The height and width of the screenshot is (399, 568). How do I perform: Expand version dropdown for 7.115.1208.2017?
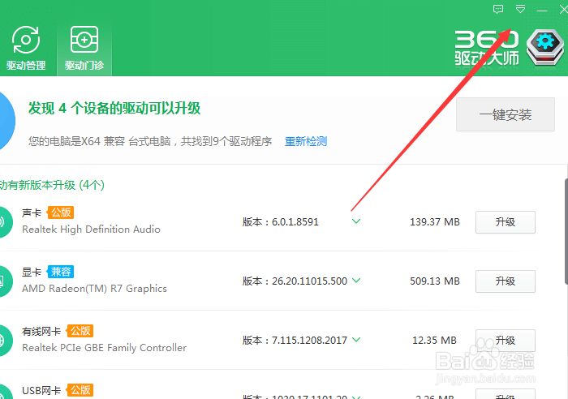[x=356, y=340]
